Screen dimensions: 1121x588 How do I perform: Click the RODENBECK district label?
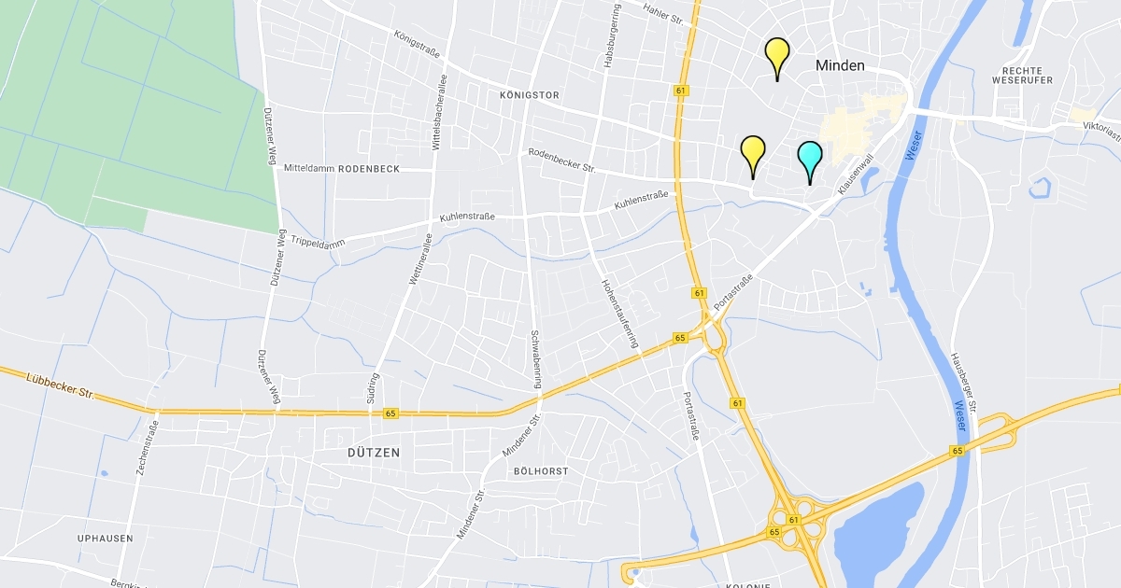pos(369,169)
